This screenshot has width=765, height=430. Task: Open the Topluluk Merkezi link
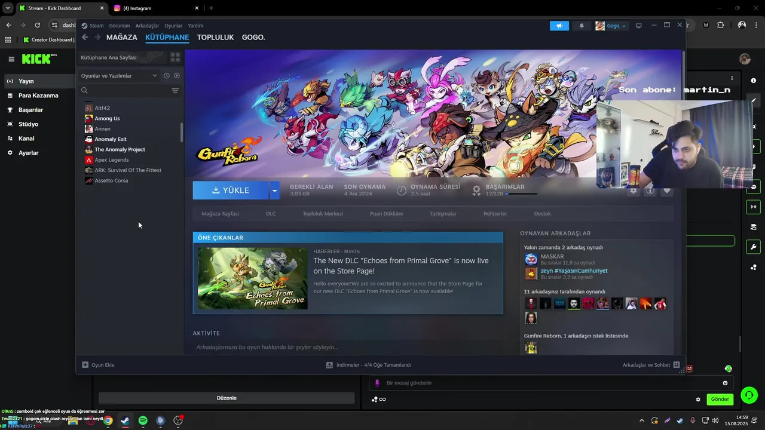(x=323, y=214)
